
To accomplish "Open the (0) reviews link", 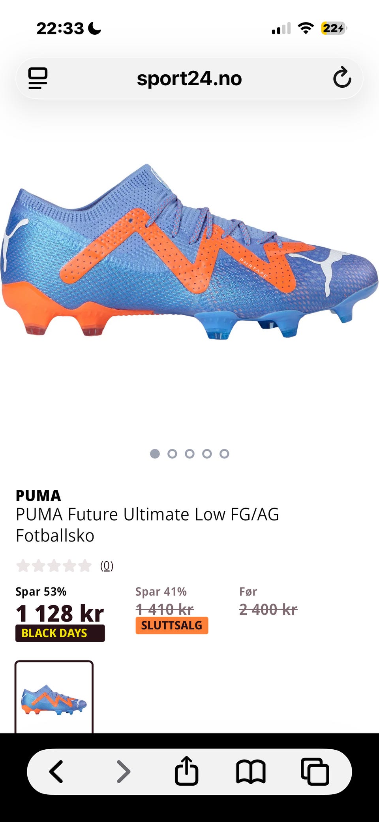I will [x=107, y=566].
